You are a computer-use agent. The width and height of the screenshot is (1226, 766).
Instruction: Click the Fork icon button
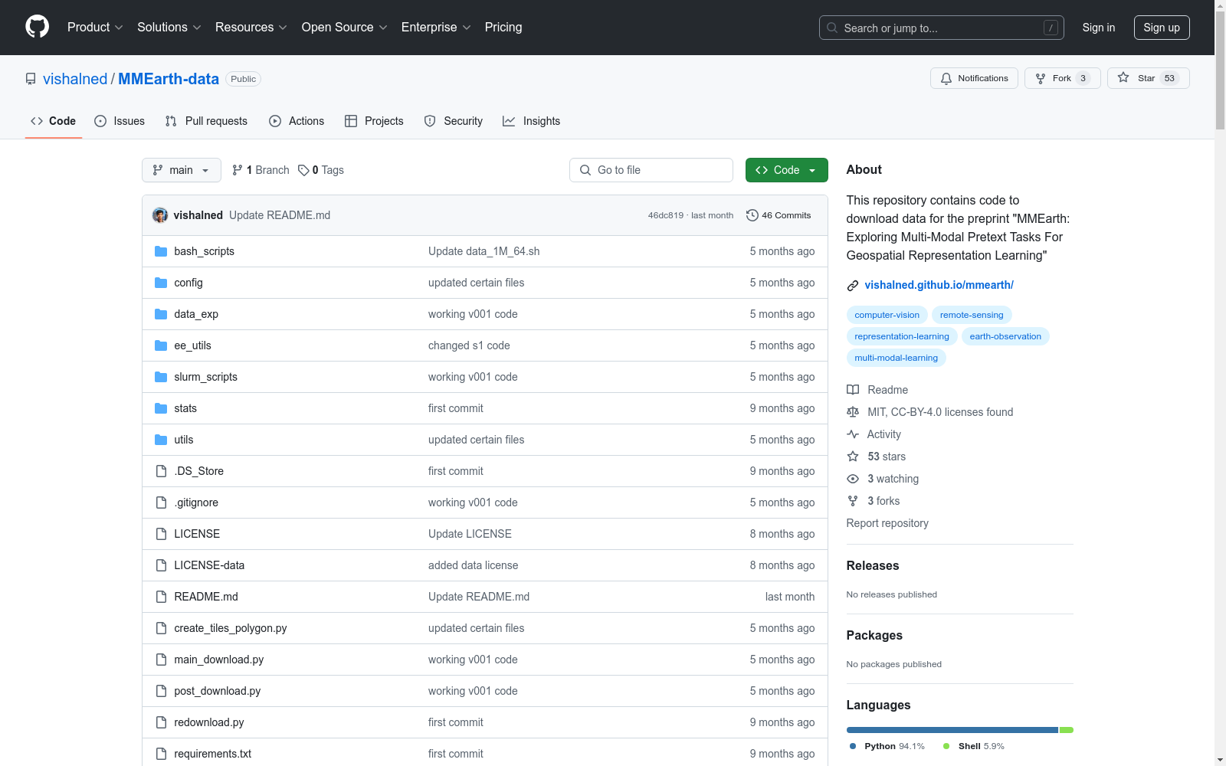1041,78
